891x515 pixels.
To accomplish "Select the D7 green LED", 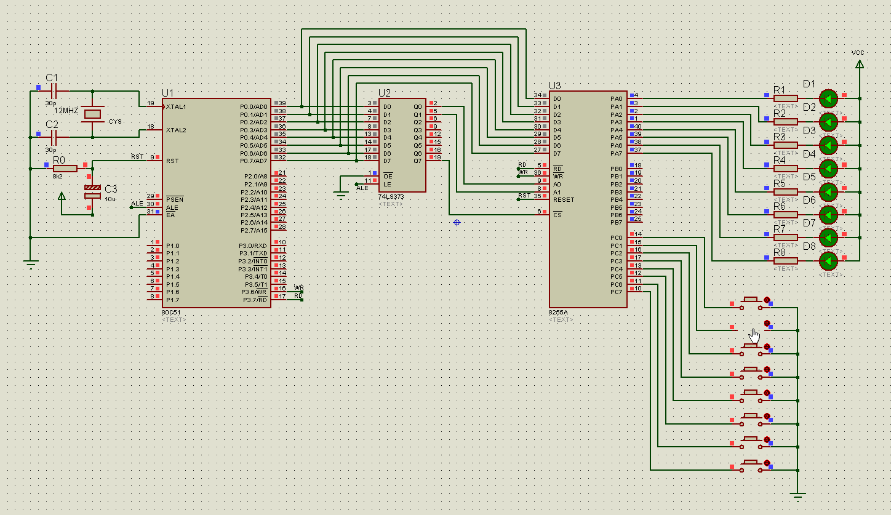I will (x=829, y=238).
